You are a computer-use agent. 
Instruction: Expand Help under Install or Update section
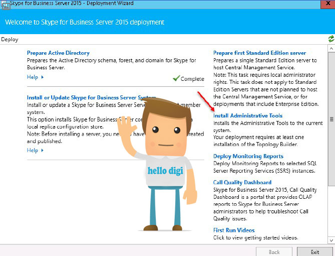coord(35,151)
